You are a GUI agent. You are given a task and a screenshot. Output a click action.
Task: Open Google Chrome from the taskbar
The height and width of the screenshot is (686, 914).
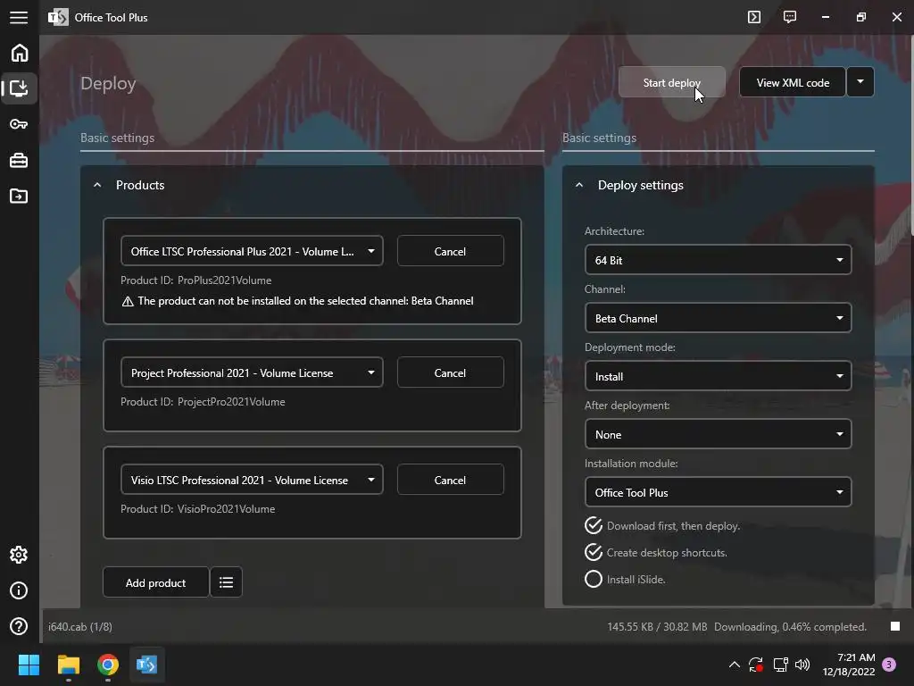coord(108,665)
